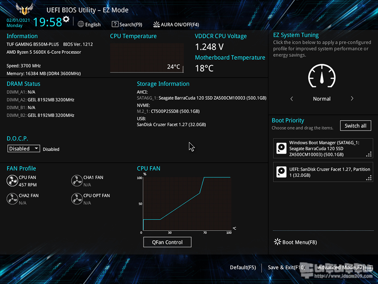The image size is (378, 284).
Task: Click Default(F5)
Action: 243,267
